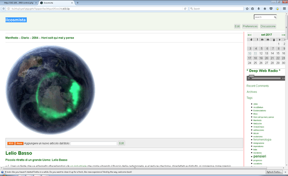Open the socialismo tag
The width and height of the screenshot is (288, 176).
258,163
